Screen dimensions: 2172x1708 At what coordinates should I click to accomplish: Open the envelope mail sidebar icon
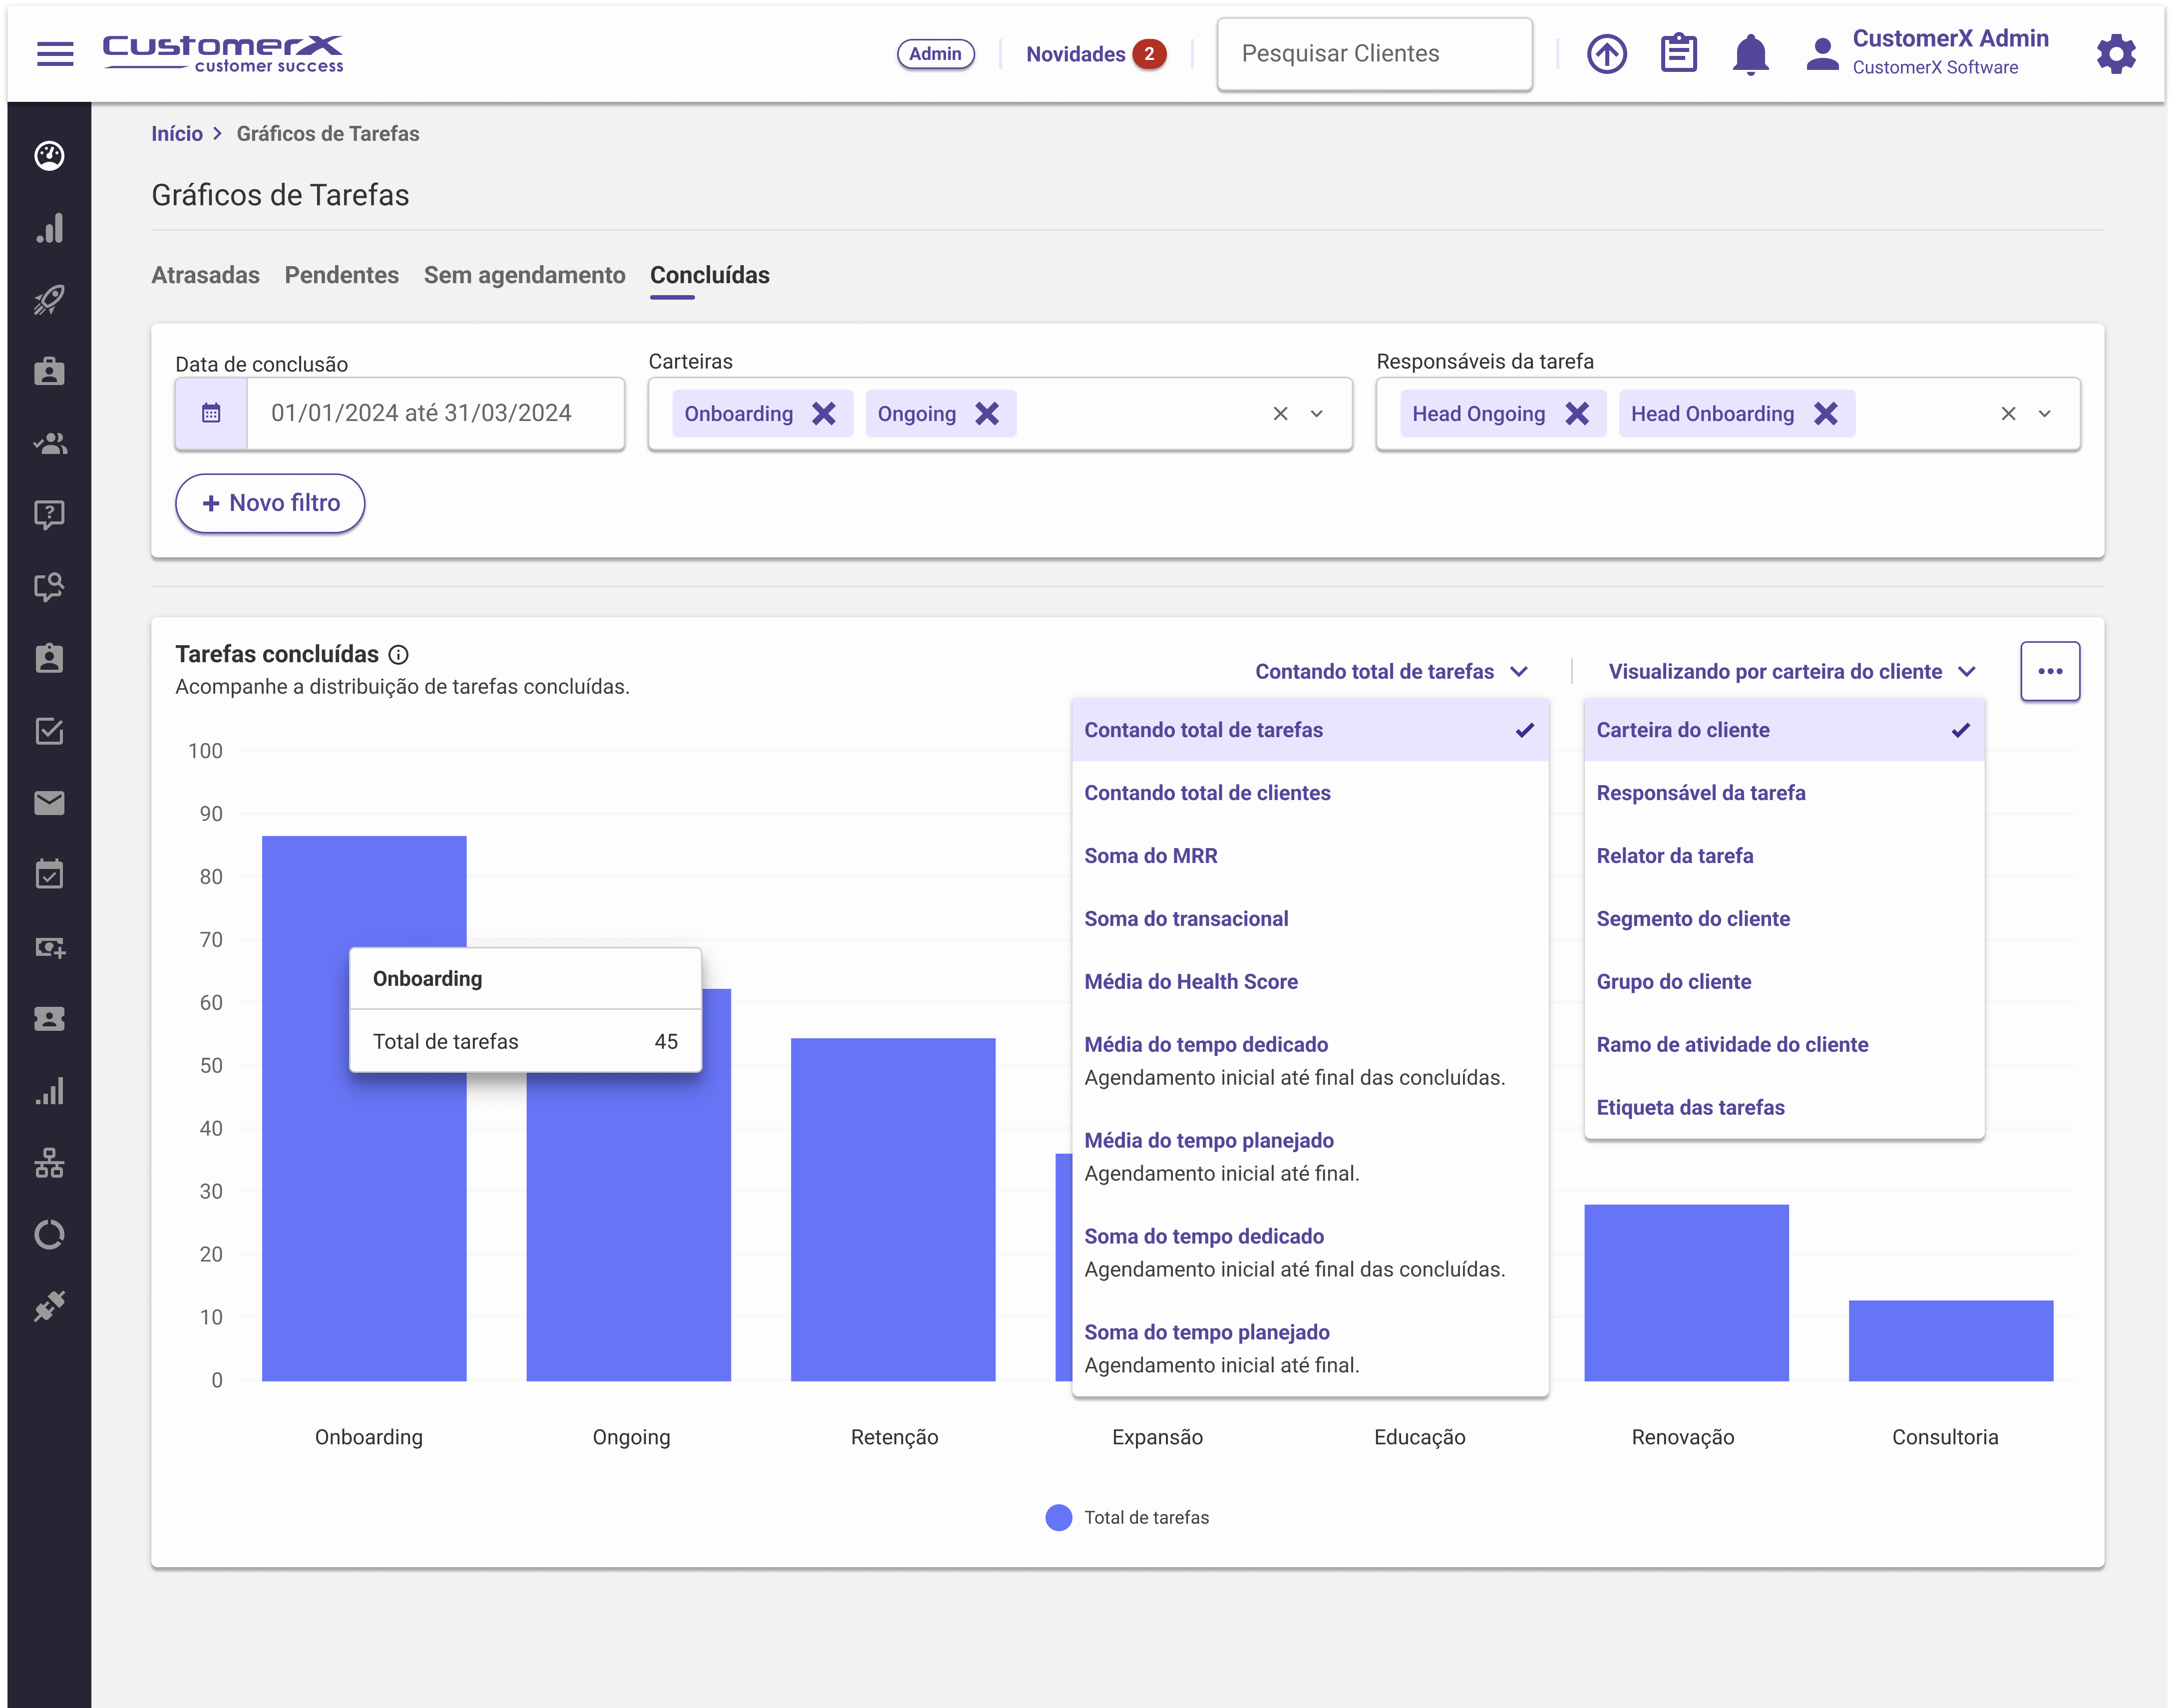click(49, 803)
